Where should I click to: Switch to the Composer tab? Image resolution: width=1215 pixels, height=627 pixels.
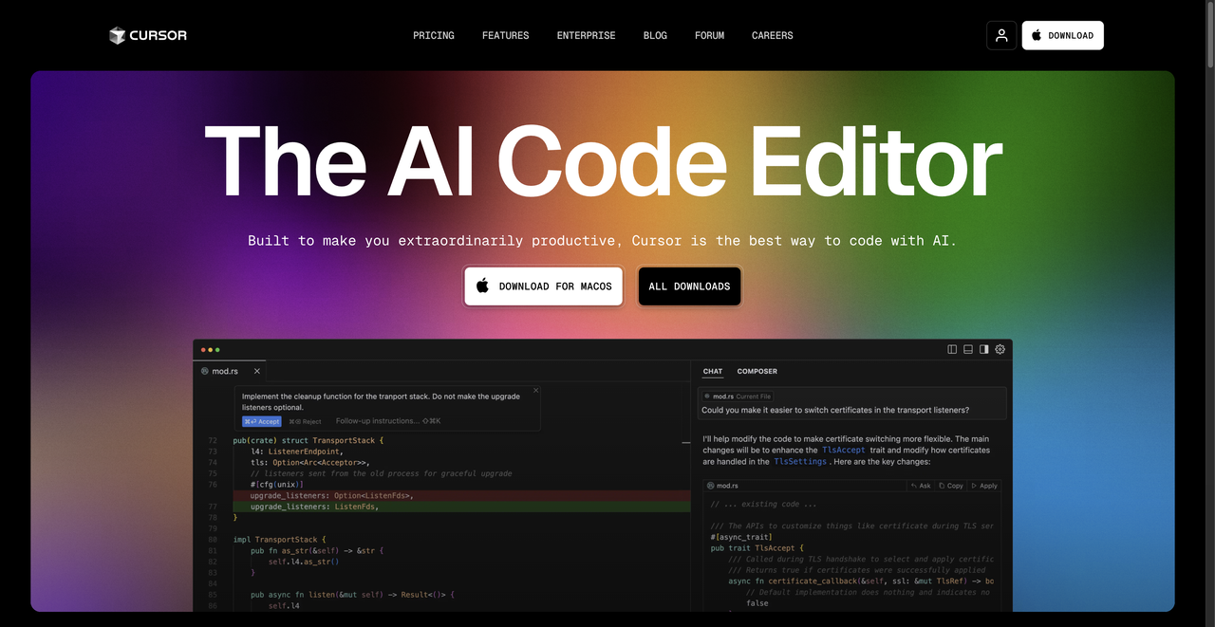tap(757, 371)
